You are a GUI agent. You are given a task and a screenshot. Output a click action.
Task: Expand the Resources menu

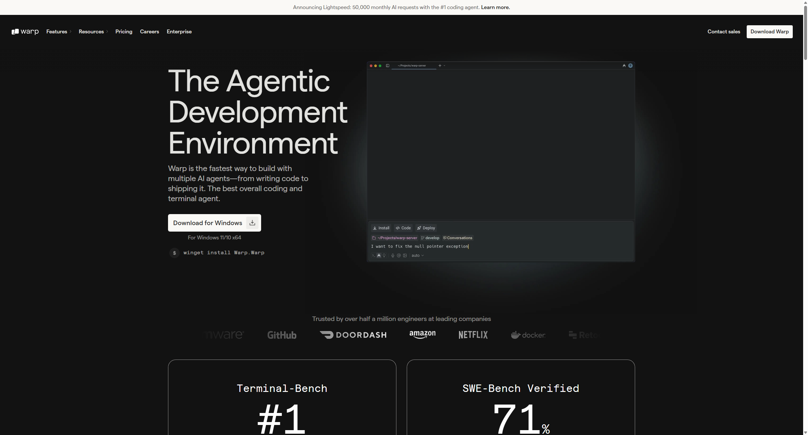93,31
